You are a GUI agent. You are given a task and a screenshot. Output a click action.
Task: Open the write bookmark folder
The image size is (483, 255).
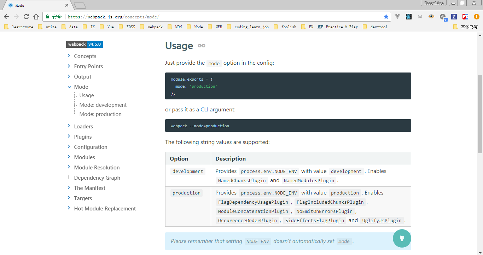(47, 27)
